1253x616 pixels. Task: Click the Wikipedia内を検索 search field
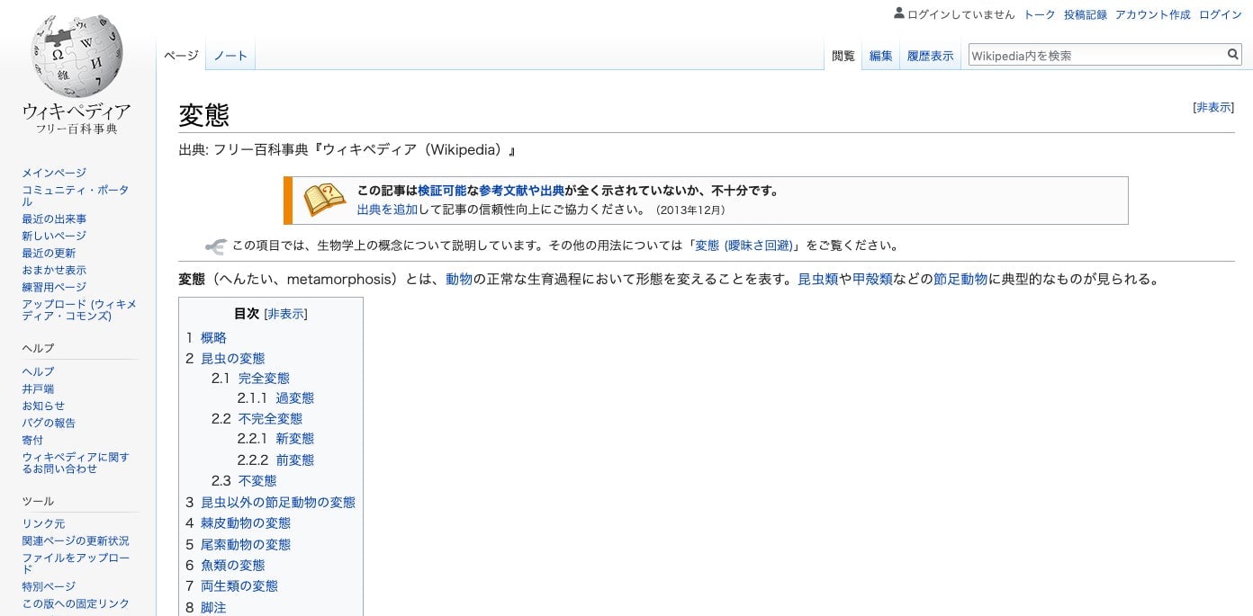tap(1089, 54)
